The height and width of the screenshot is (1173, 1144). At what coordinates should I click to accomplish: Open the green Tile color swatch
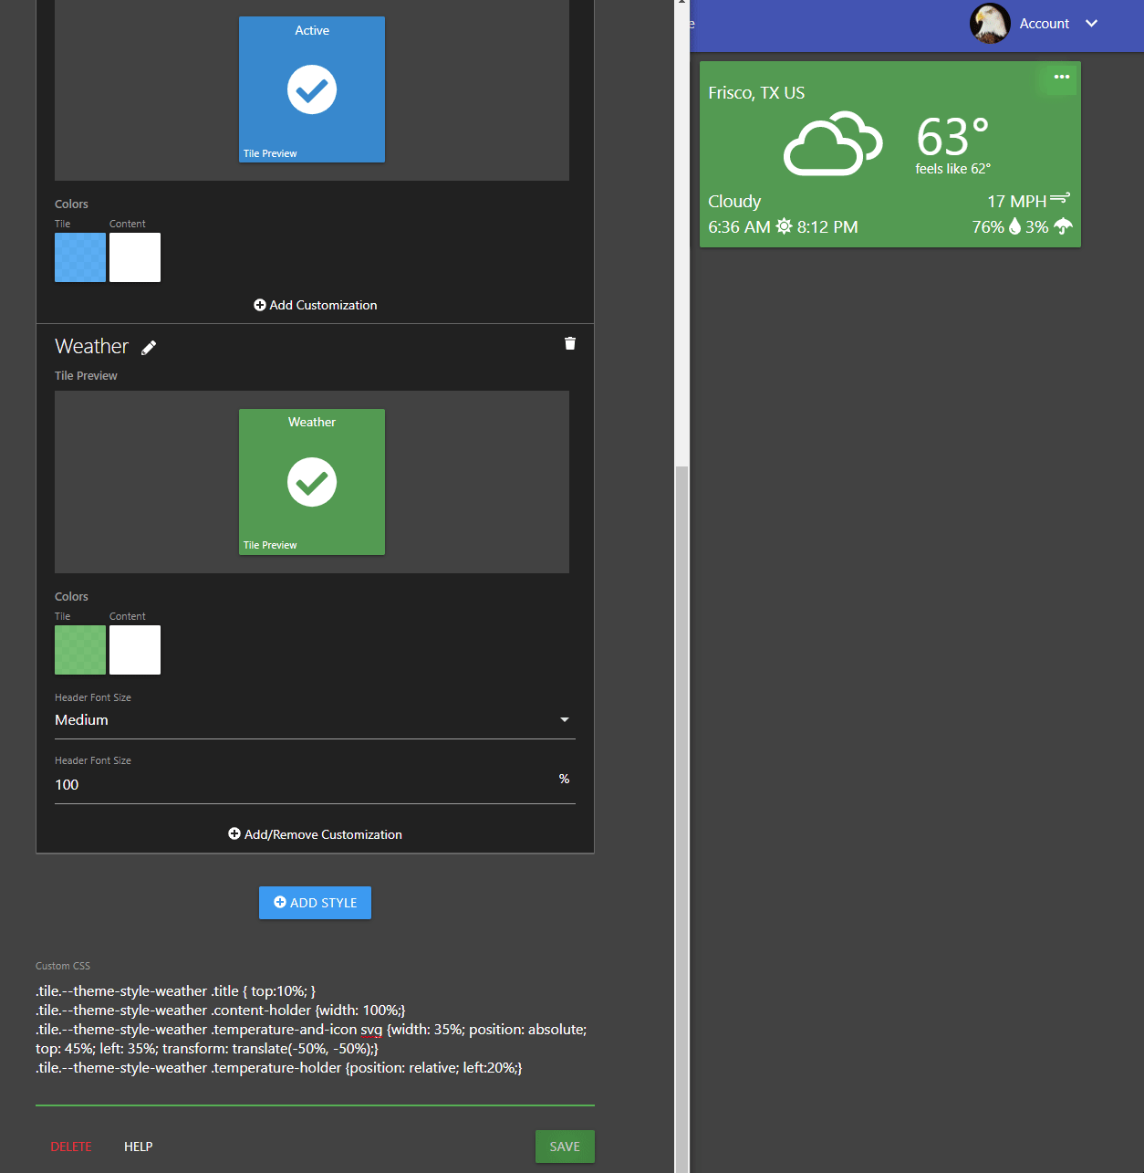[80, 650]
